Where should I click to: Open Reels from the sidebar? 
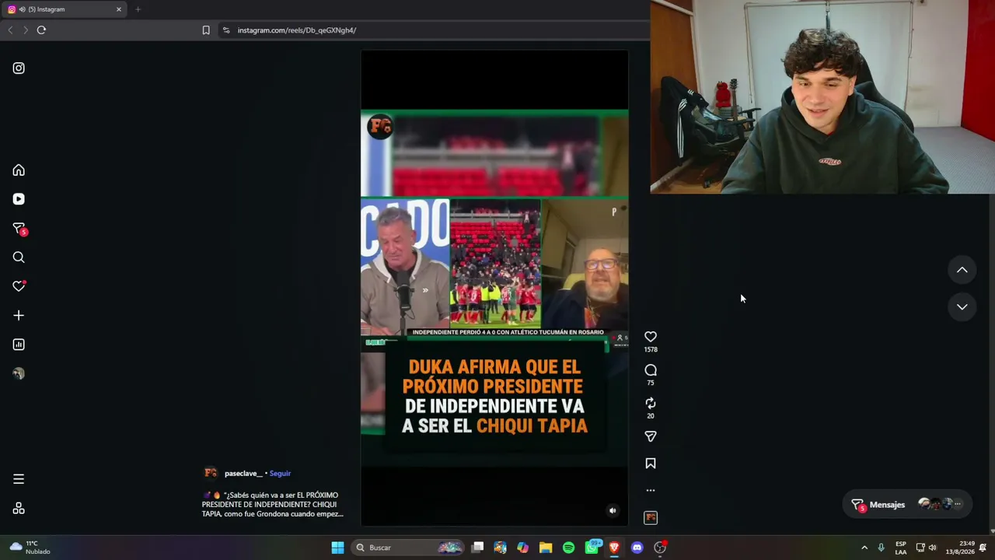19,199
